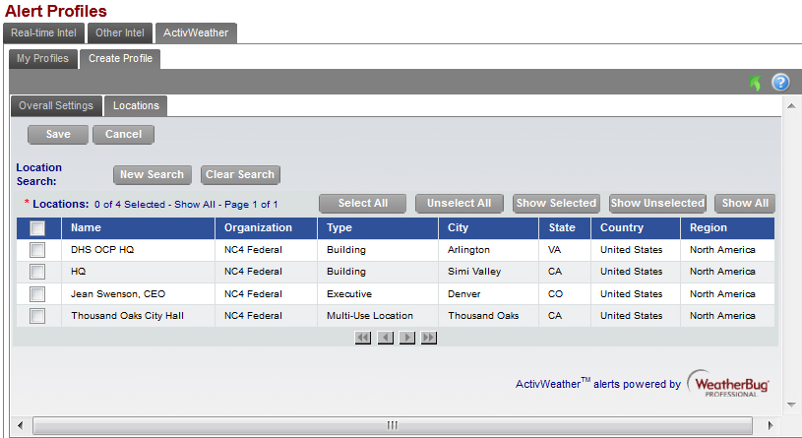Check the DHS OCP HQ location checkbox
This screenshot has width=802, height=438.
click(x=37, y=250)
